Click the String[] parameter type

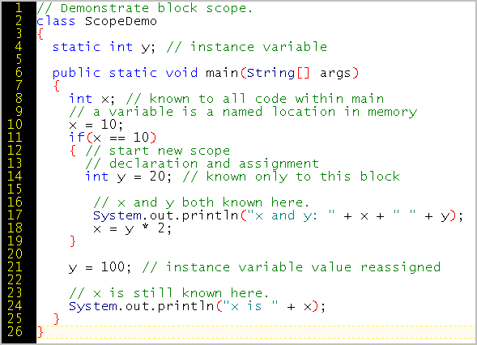[x=278, y=73]
